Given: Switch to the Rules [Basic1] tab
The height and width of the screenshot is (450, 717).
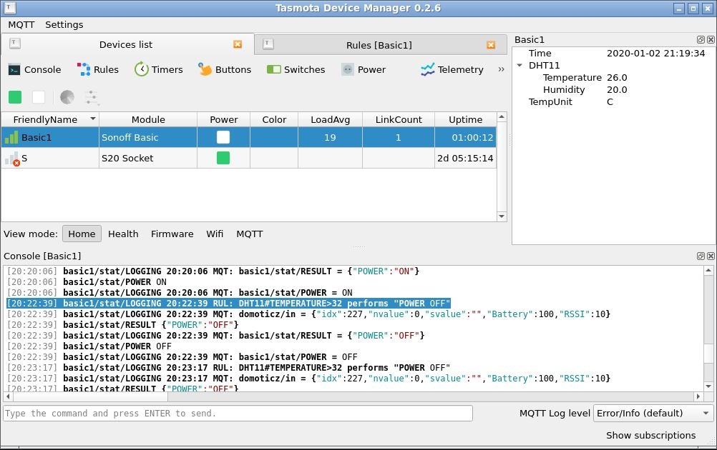Looking at the screenshot, I should [379, 45].
